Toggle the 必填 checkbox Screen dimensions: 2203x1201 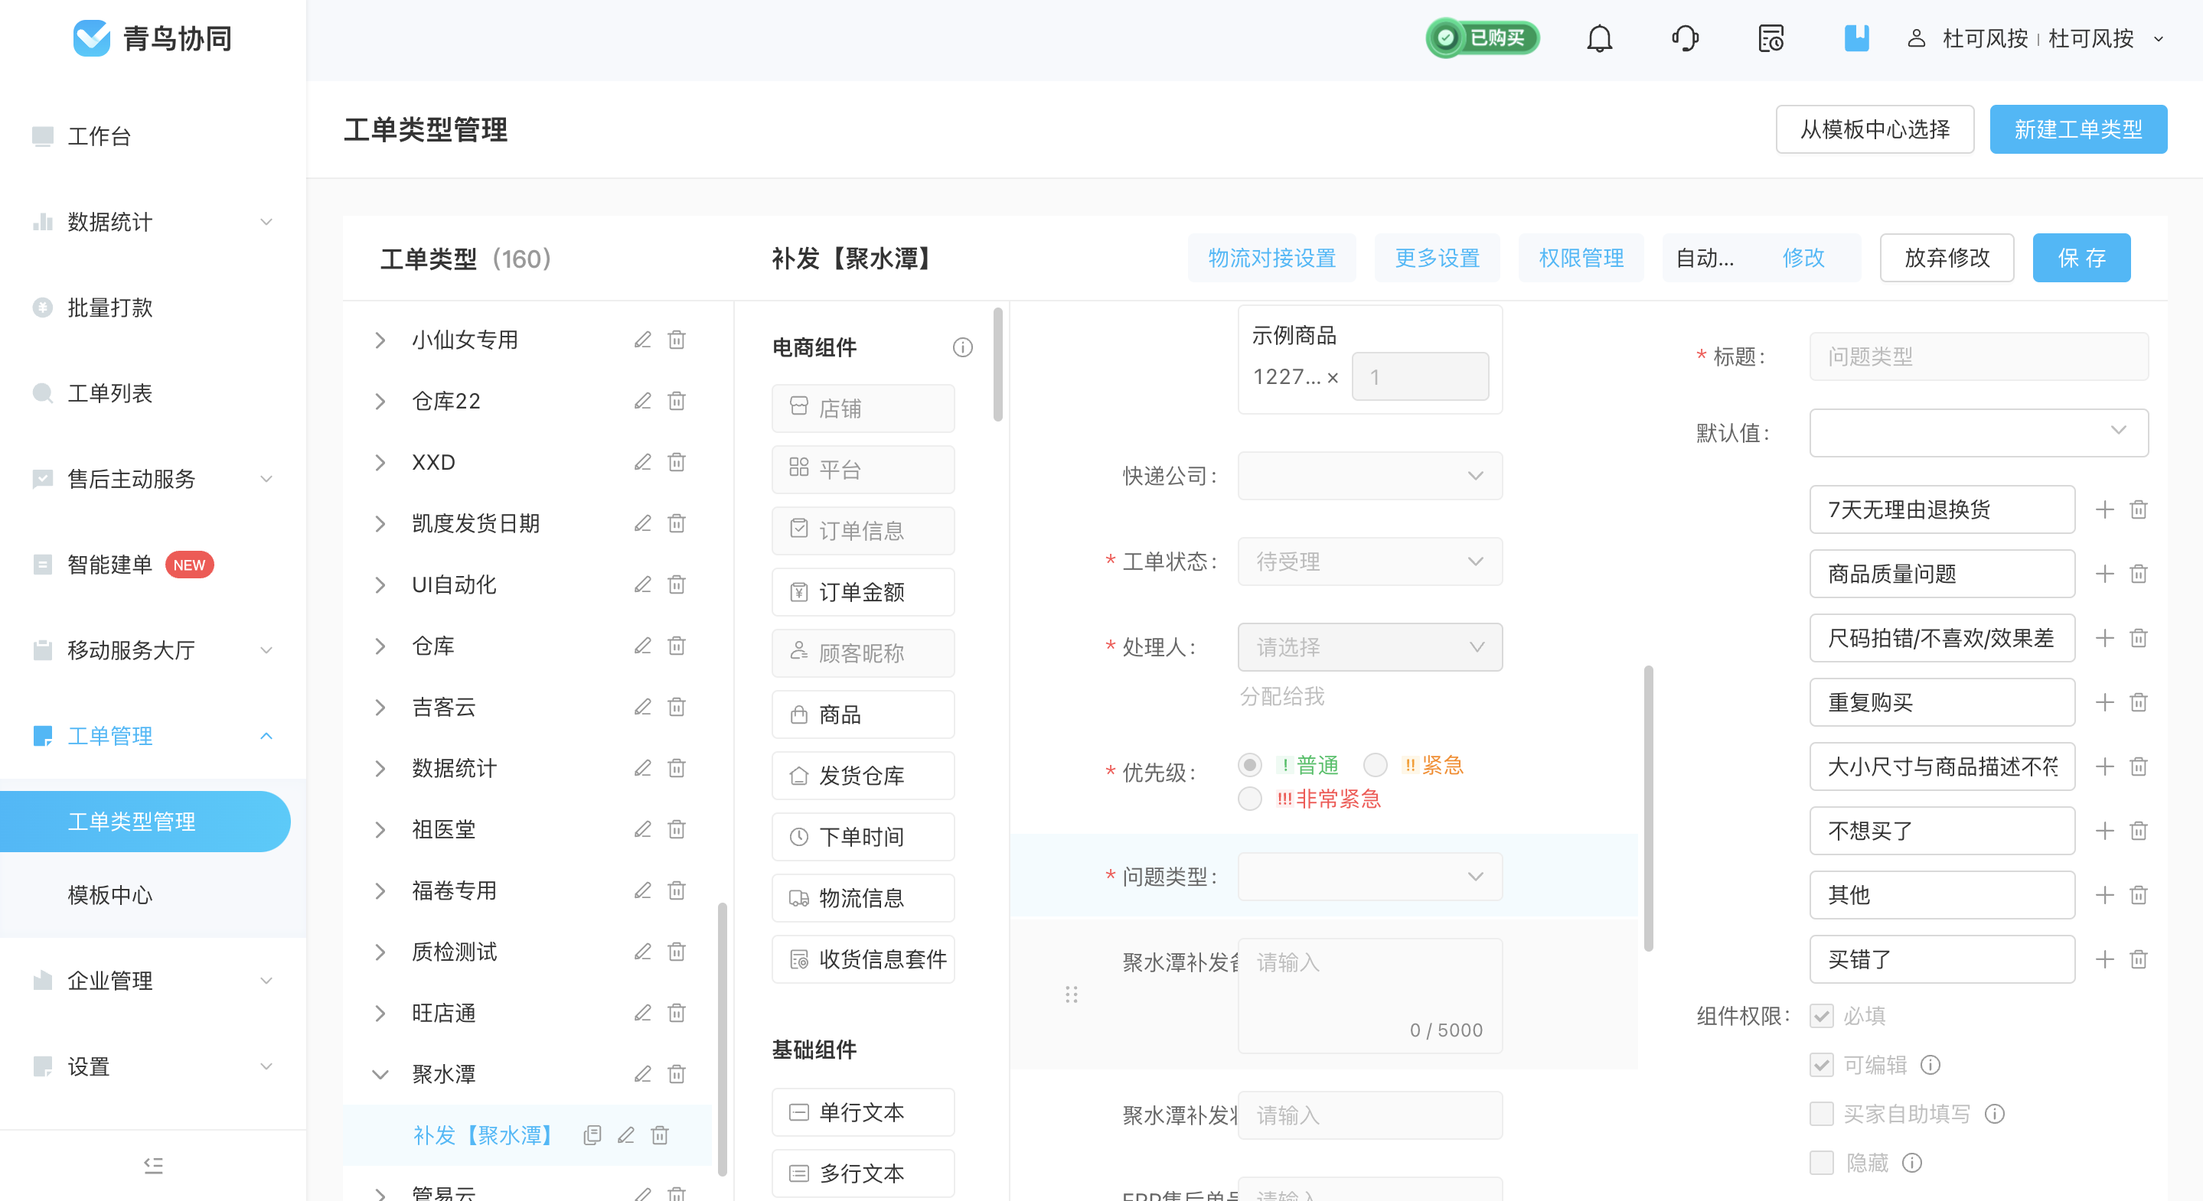1822,1016
